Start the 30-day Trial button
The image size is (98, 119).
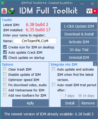79,50
